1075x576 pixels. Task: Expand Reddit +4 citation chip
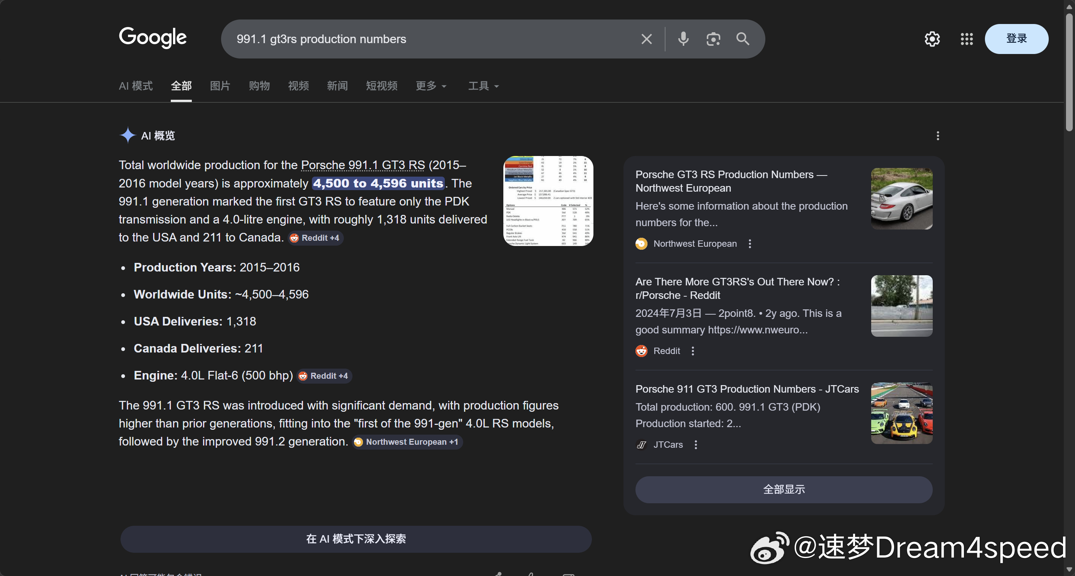coord(316,238)
